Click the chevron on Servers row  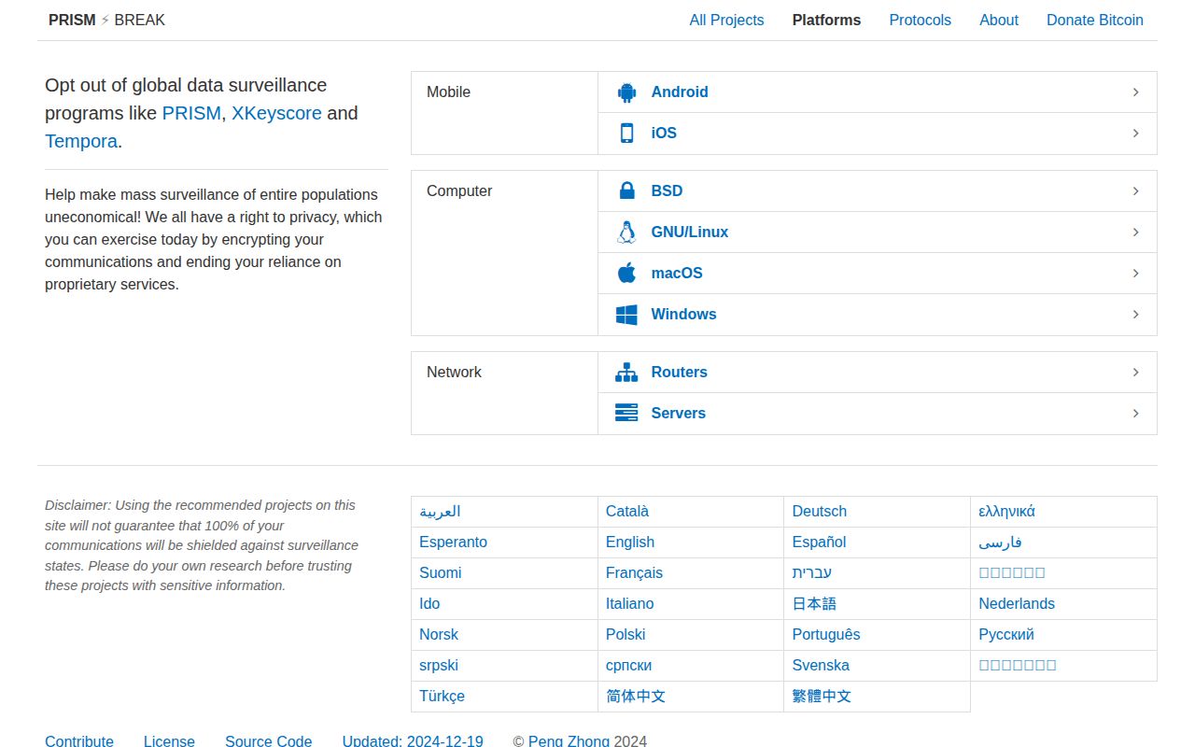pos(1135,414)
